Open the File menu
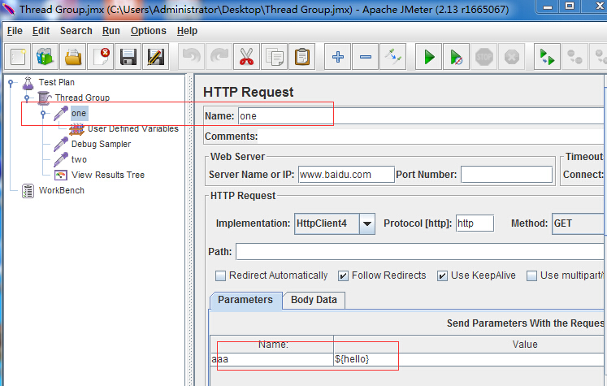Viewport: 607px width, 386px height. coord(15,31)
